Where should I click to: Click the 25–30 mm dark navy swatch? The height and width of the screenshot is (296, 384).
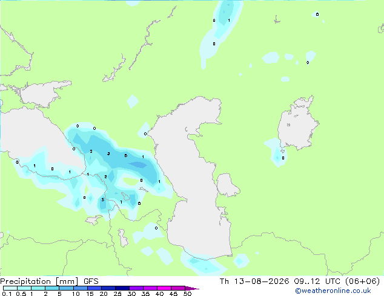122,288
